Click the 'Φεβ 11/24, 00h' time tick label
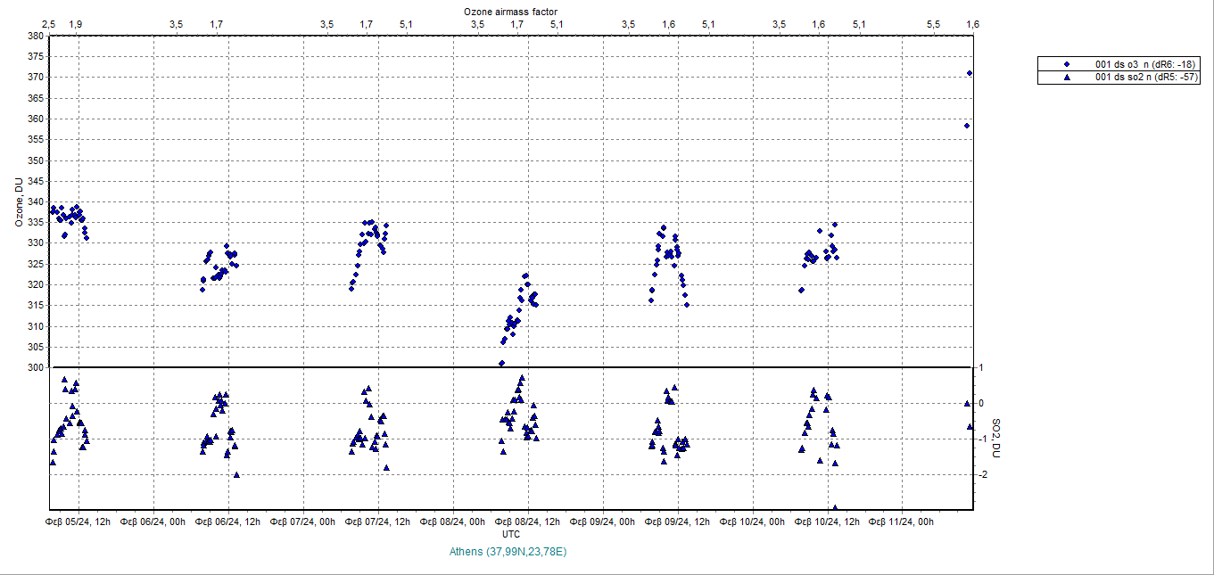 pyautogui.click(x=902, y=522)
